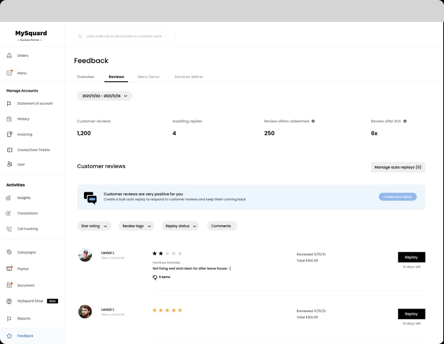This screenshot has height=344, width=444.
Task: Expand the Replay status dropdown
Action: [180, 226]
